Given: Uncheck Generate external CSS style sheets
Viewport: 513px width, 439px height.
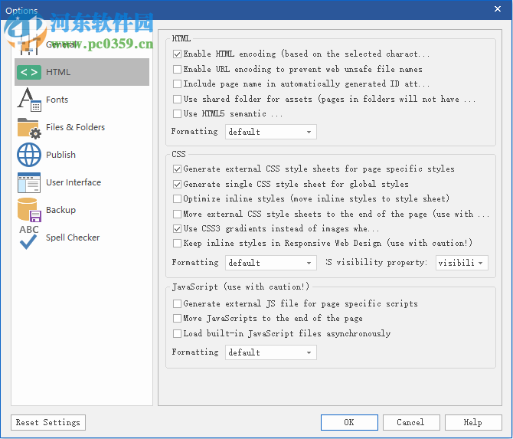Looking at the screenshot, I should [177, 169].
